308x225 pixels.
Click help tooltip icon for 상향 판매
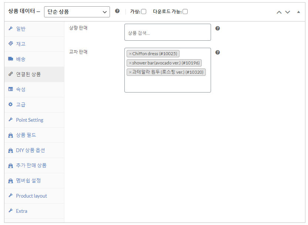click(x=218, y=28)
